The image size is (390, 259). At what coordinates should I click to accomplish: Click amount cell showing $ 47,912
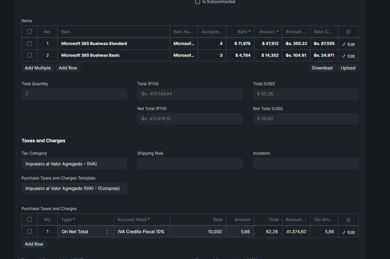(x=268, y=44)
